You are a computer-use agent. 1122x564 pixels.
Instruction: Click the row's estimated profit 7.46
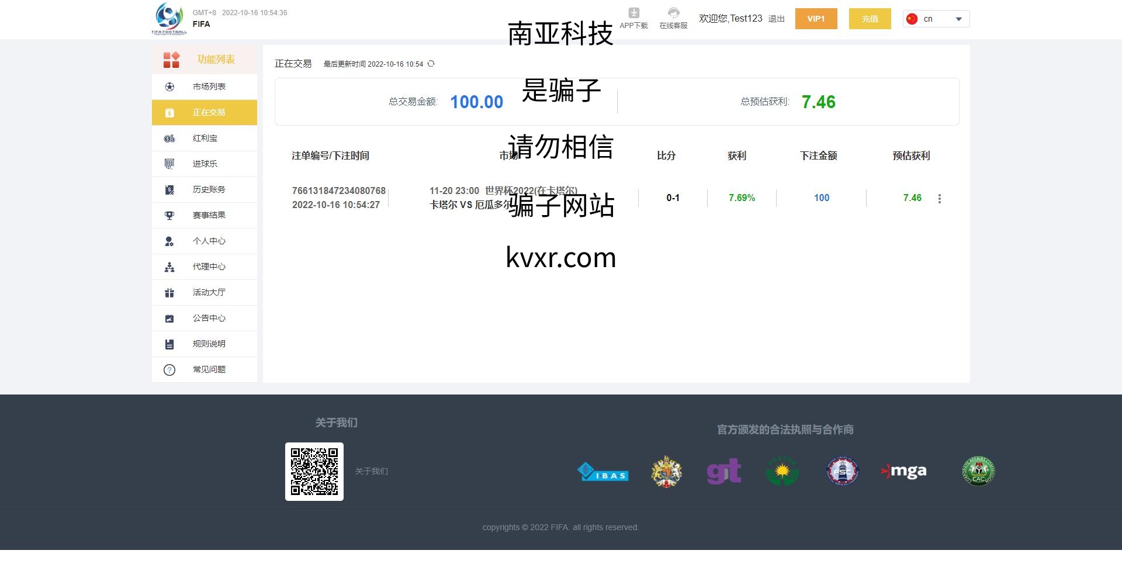tap(912, 198)
